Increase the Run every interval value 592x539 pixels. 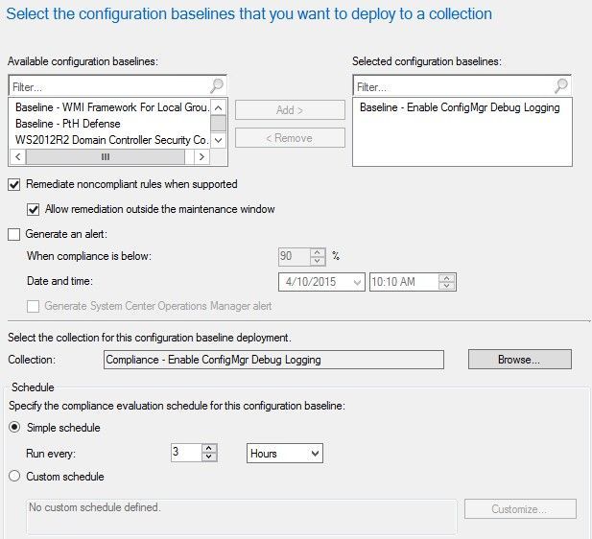[209, 448]
